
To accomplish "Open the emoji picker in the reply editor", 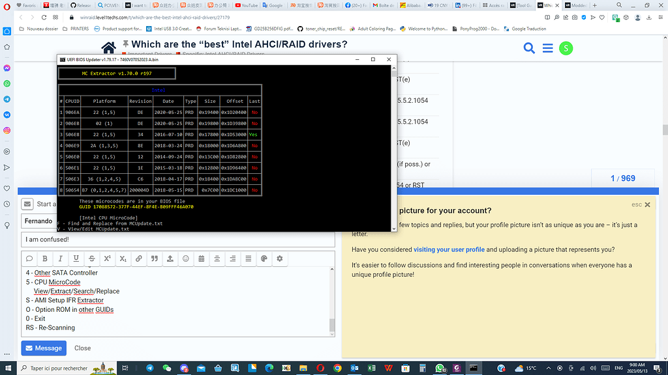I will click(x=185, y=260).
